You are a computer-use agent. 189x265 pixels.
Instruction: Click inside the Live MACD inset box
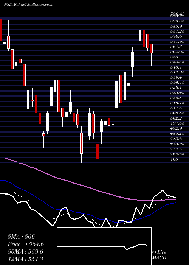104,246
